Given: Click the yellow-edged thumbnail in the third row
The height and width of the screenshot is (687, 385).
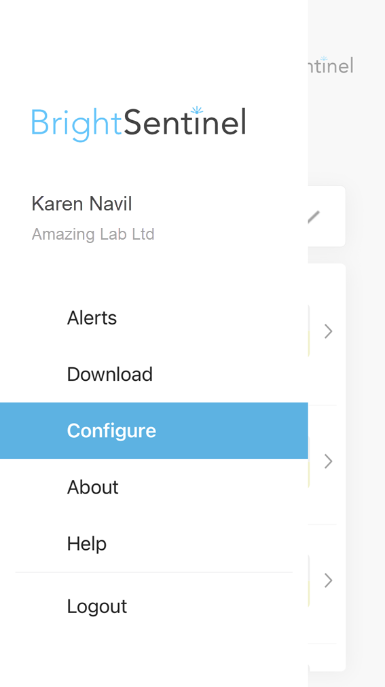Looking at the screenshot, I should point(309,580).
